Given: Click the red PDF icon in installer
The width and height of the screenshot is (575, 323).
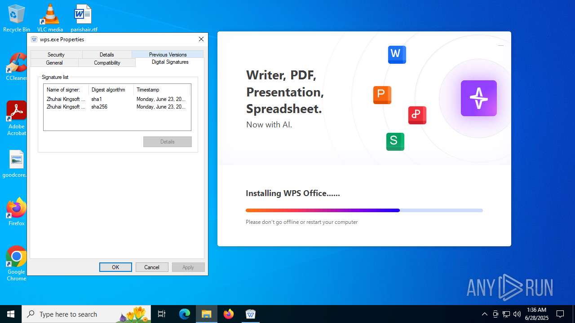Looking at the screenshot, I should [417, 115].
